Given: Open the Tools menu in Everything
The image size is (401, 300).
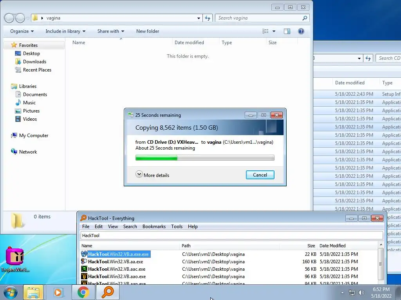Looking at the screenshot, I should 177,227.
